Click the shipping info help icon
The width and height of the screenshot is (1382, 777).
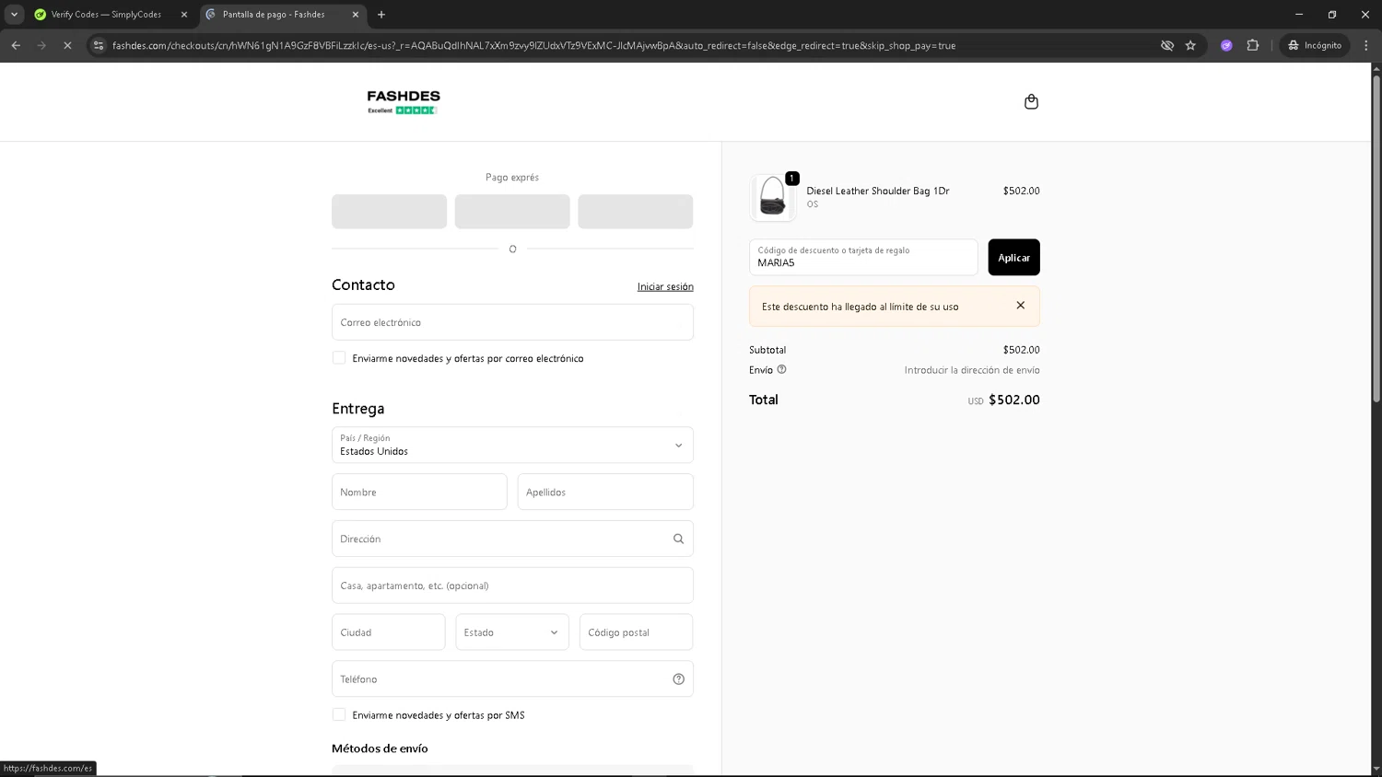(781, 370)
